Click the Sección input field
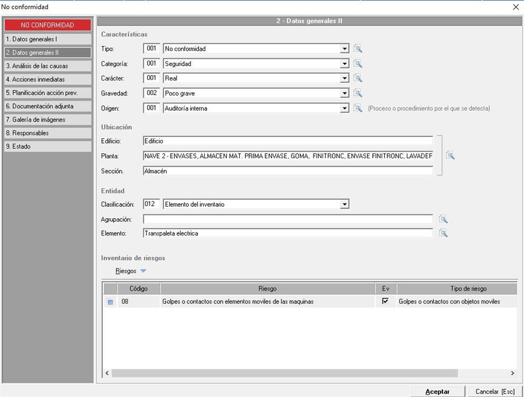 tap(287, 171)
